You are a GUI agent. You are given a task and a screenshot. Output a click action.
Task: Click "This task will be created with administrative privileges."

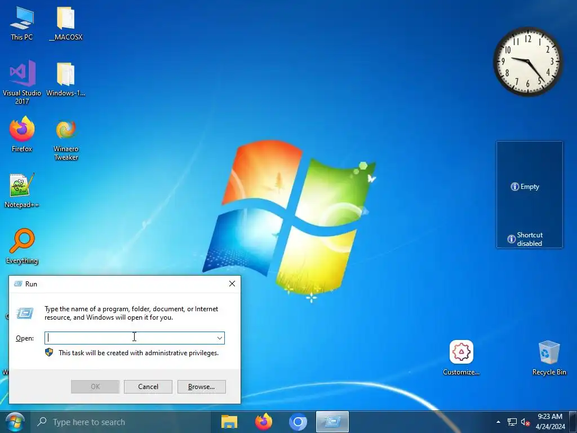point(139,353)
